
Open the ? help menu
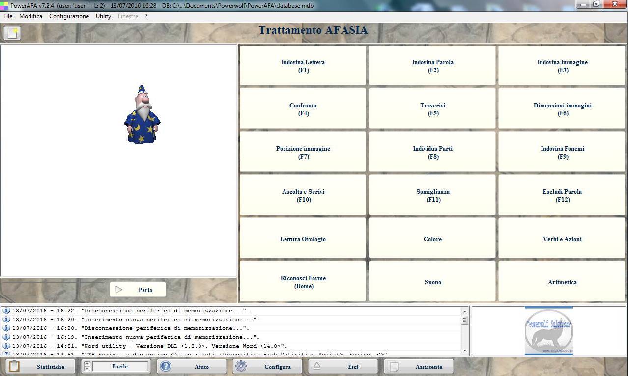pyautogui.click(x=146, y=16)
